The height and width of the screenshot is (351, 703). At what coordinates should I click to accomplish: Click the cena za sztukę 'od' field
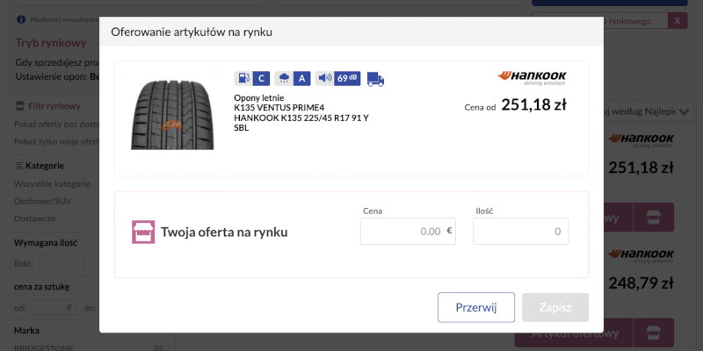[54, 308]
